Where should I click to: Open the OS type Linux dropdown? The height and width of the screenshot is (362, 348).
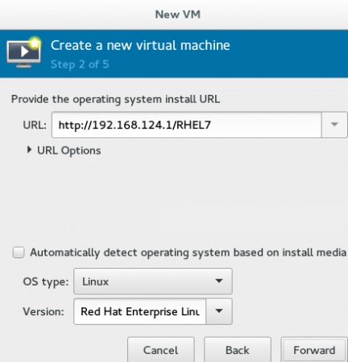pos(153,282)
